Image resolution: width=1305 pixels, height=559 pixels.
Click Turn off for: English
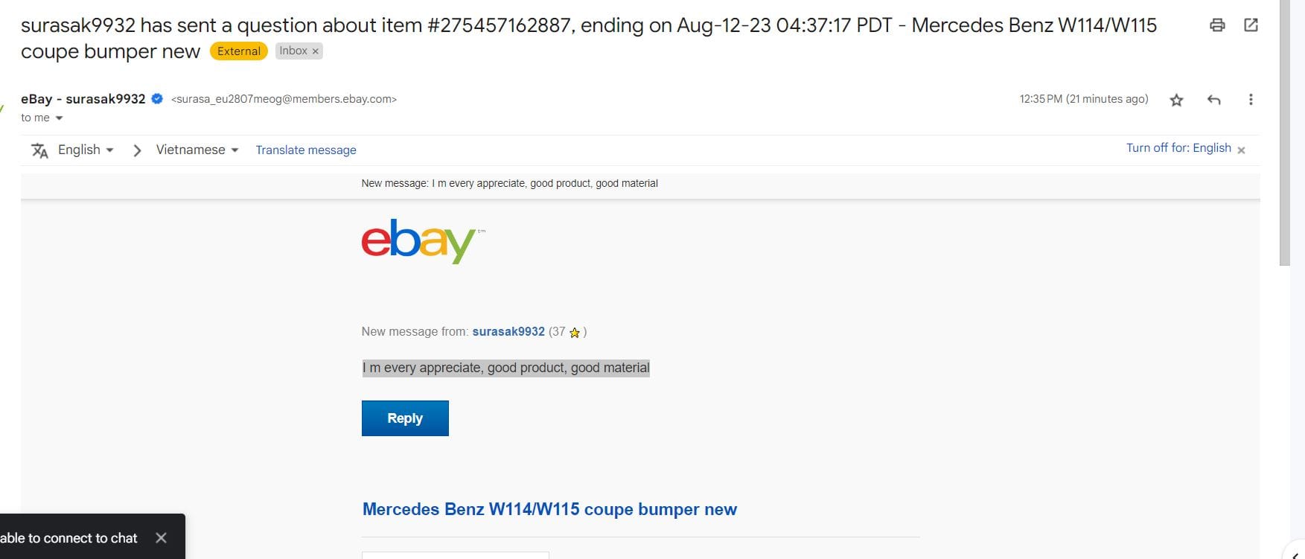pos(1178,148)
